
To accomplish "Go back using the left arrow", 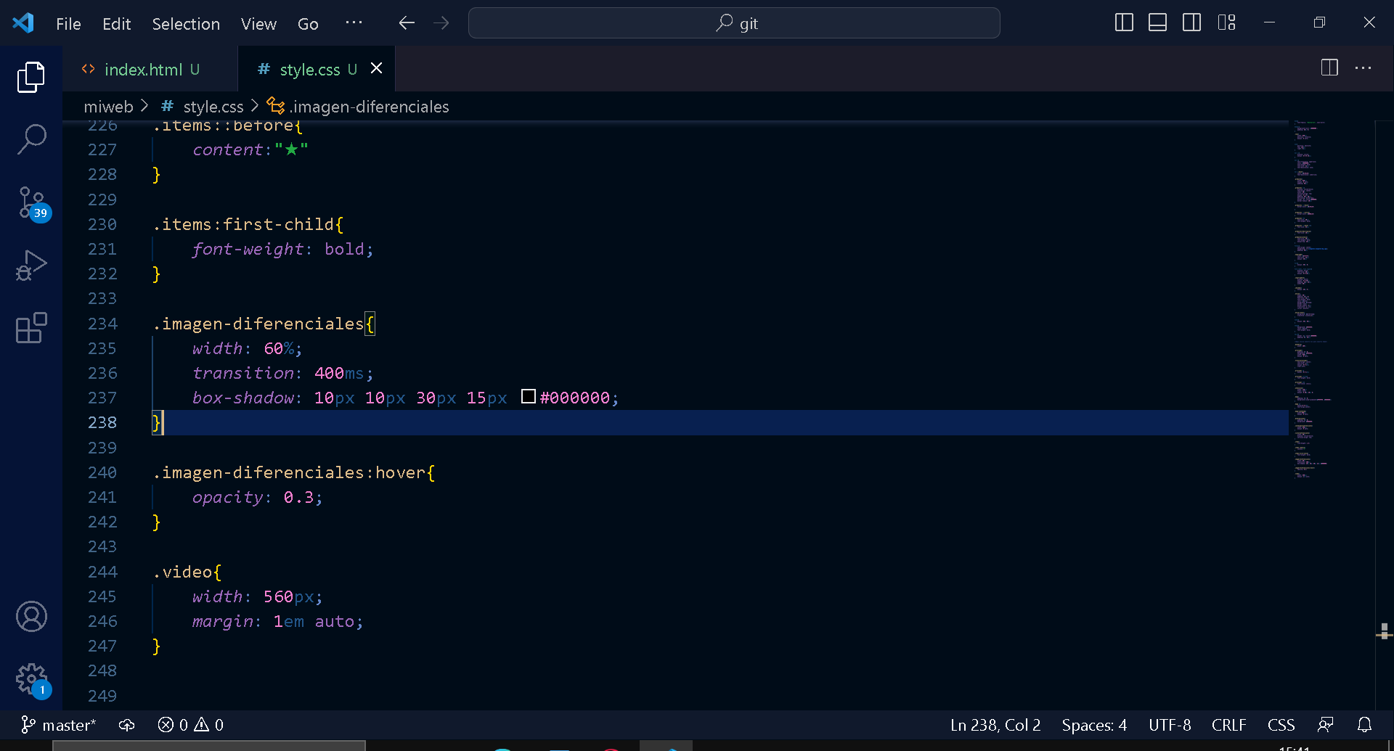I will point(407,23).
